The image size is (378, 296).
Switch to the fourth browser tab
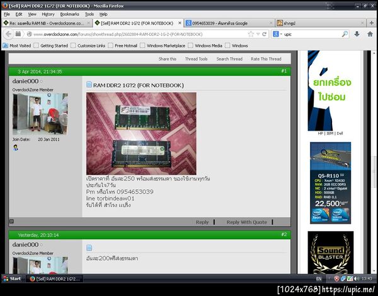[x=320, y=23]
